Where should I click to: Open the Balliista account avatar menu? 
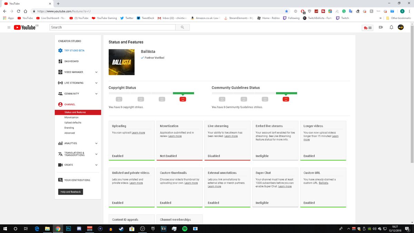401,27
